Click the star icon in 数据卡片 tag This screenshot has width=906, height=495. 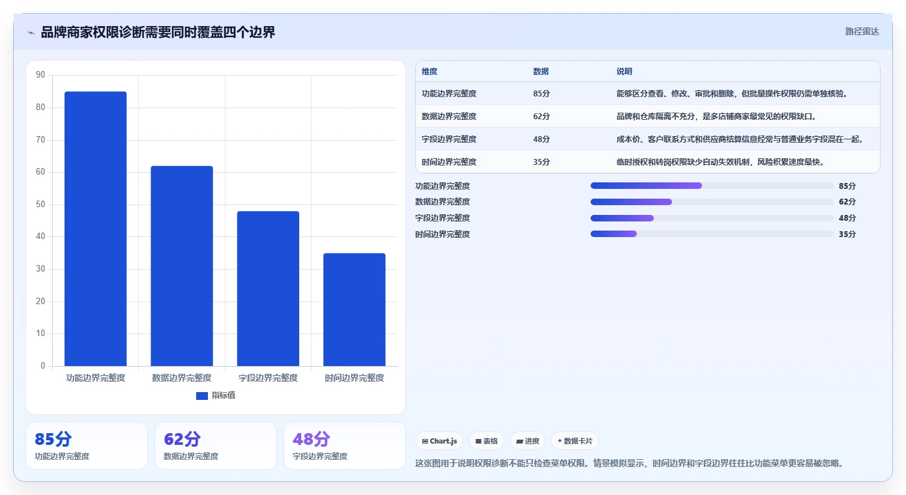(x=560, y=441)
